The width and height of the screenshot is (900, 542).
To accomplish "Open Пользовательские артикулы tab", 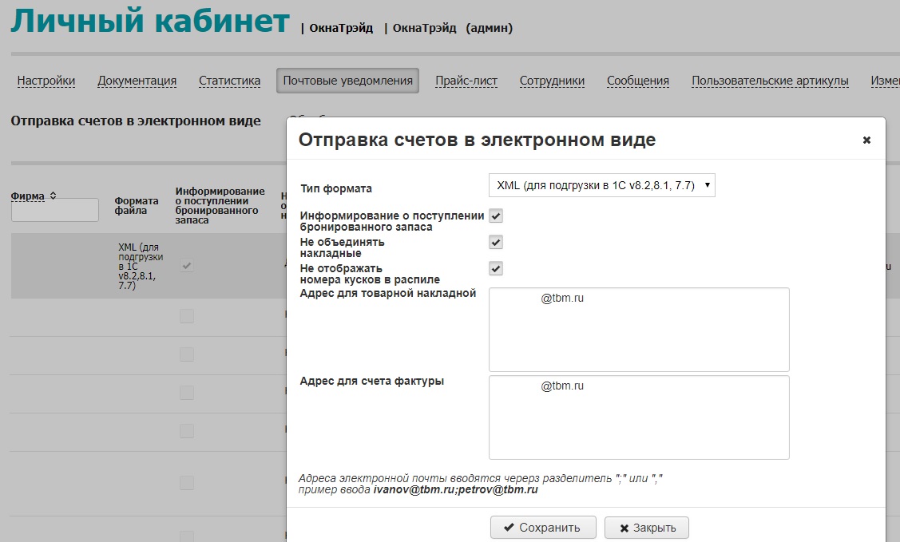I will 770,81.
